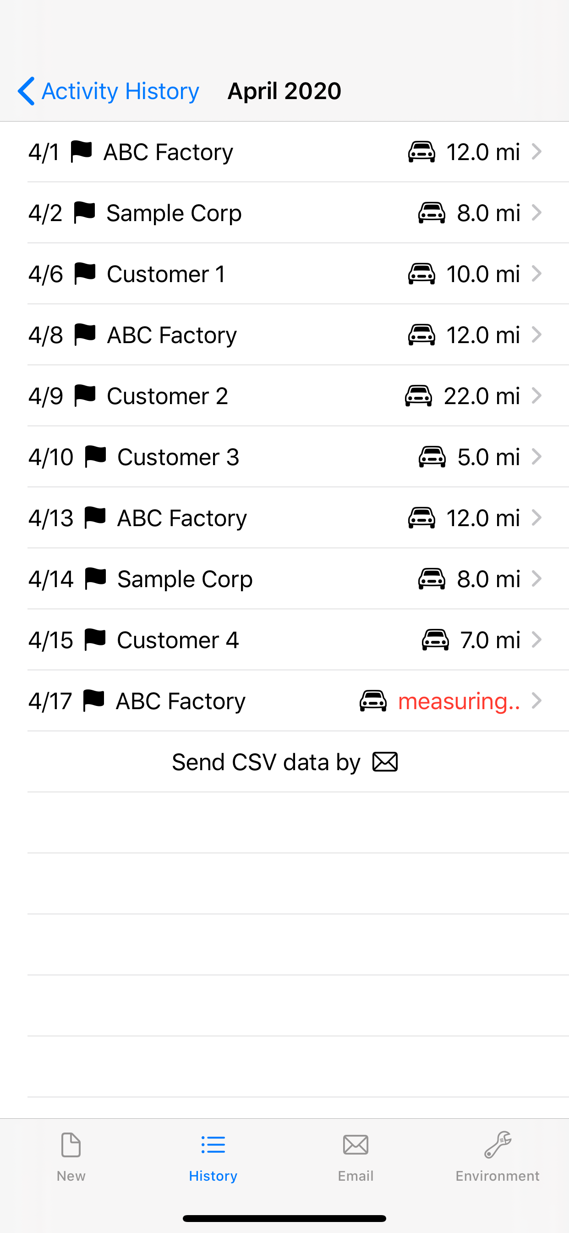Screen dimensions: 569x1233
Task: Tap Send CSV data by email
Action: (x=284, y=761)
